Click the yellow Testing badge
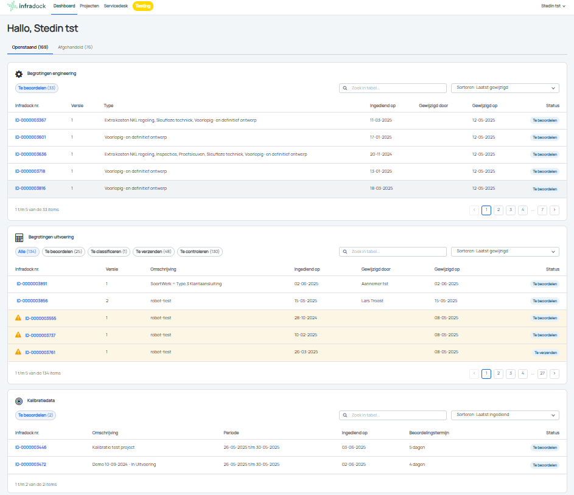This screenshot has width=574, height=495. coord(143,6)
